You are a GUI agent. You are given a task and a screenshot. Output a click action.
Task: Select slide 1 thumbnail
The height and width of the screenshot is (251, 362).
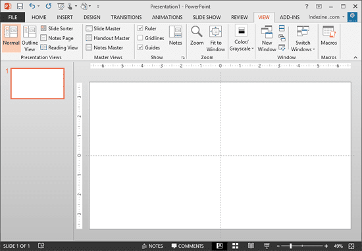tap(38, 83)
